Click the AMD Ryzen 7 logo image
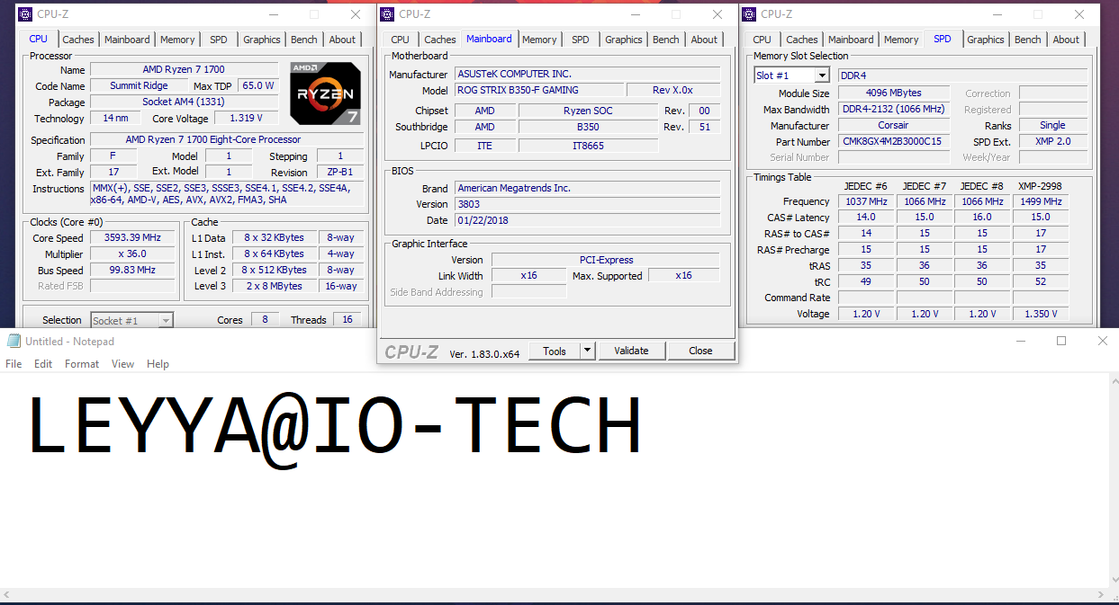The height and width of the screenshot is (605, 1119). (x=325, y=93)
